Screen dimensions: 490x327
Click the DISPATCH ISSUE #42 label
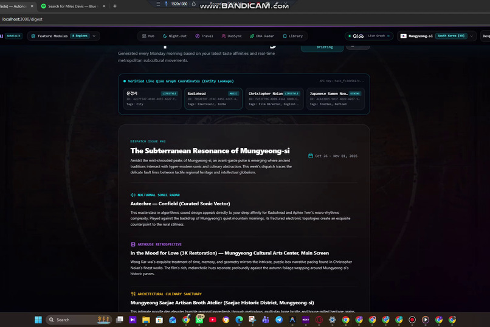coord(148,141)
